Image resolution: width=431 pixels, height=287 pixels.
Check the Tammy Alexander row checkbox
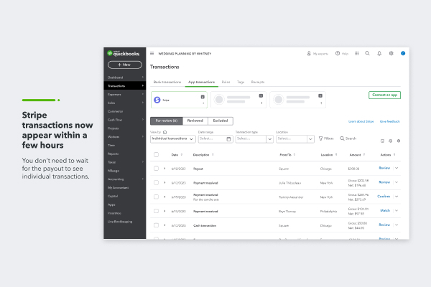pyautogui.click(x=156, y=197)
